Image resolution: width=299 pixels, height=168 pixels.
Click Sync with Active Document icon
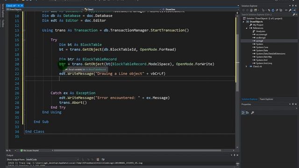coord(269,10)
